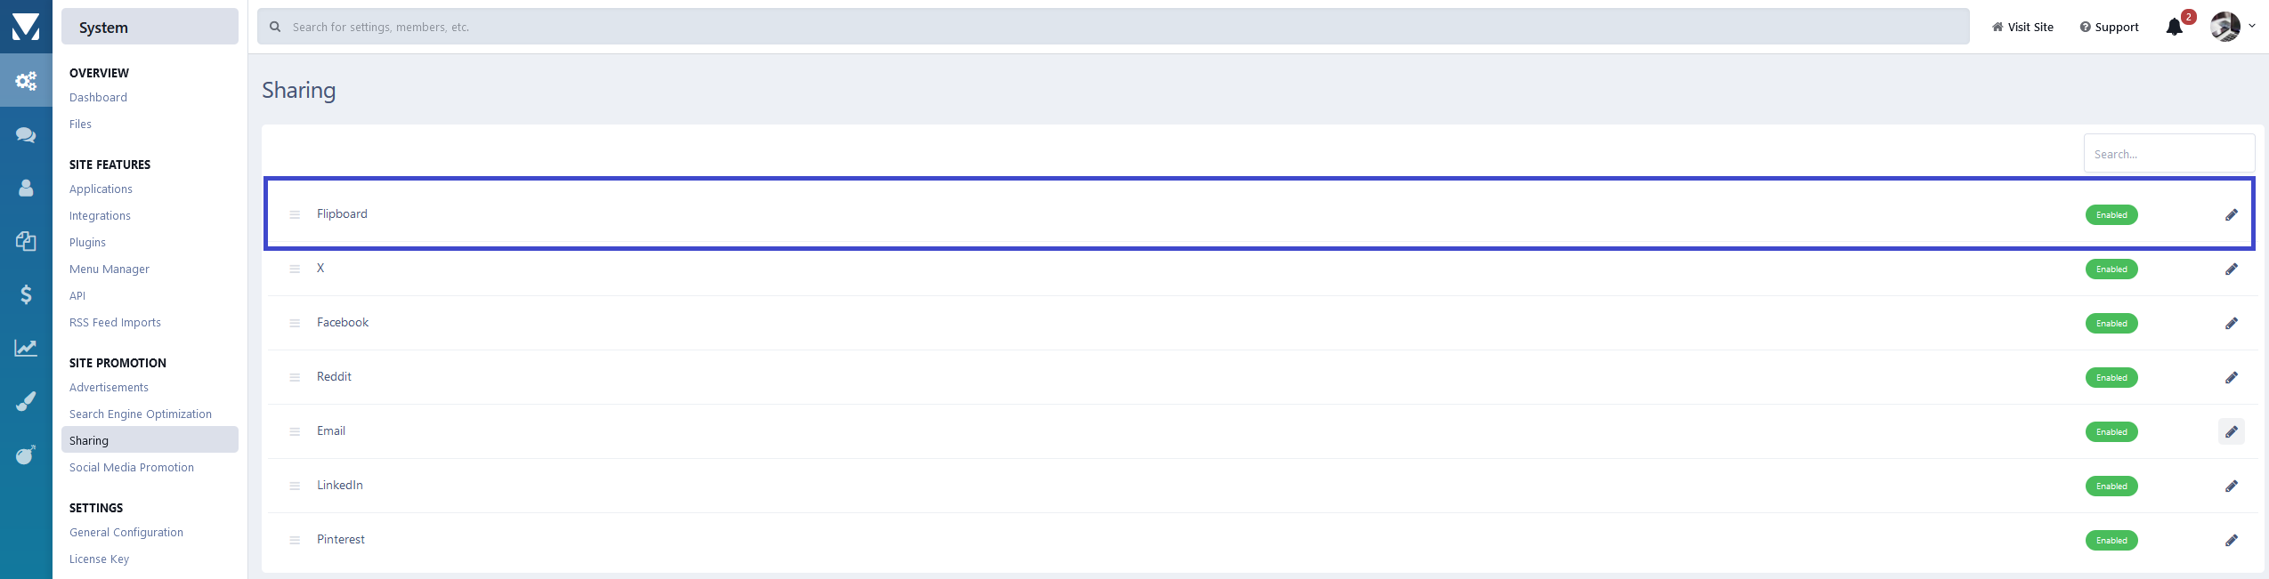This screenshot has width=2269, height=579.
Task: Open the Customization paintbrush sidebar icon
Action: [x=26, y=401]
